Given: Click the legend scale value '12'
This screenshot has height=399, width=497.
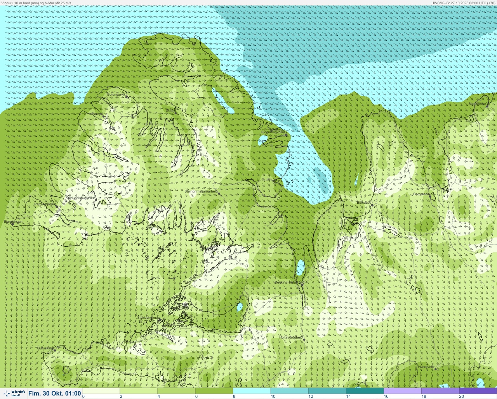Looking at the screenshot, I should (x=311, y=396).
